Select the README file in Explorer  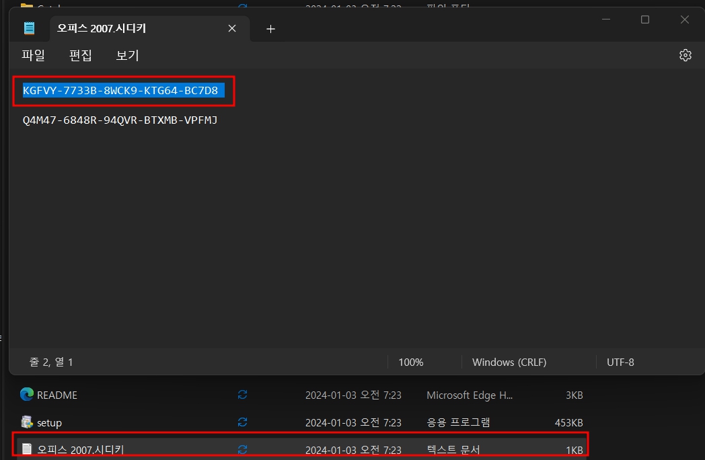coord(57,395)
